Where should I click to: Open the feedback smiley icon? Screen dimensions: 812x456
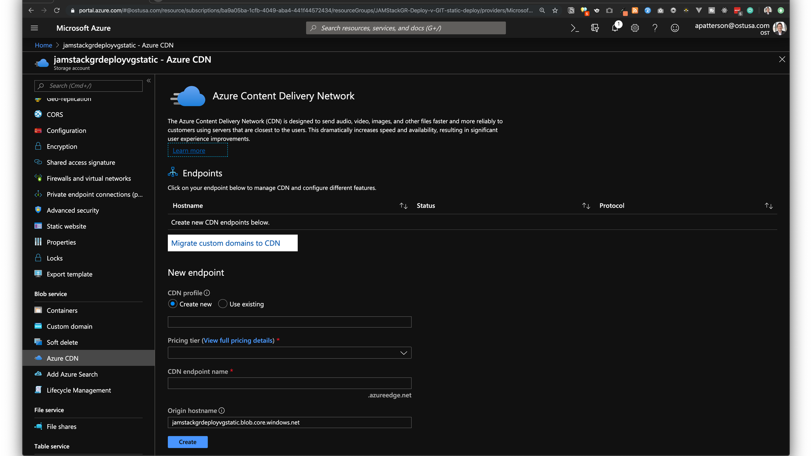pyautogui.click(x=675, y=28)
